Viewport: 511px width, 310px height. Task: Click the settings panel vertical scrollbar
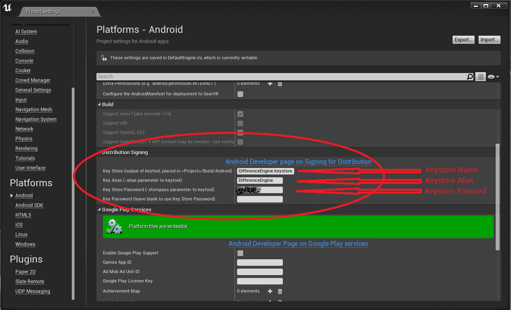pos(498,197)
